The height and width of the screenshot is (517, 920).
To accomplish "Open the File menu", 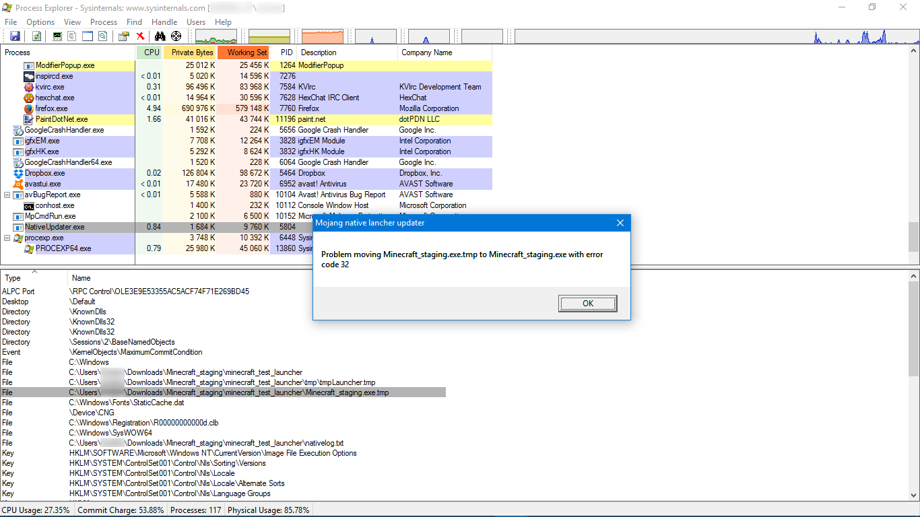I will click(11, 22).
